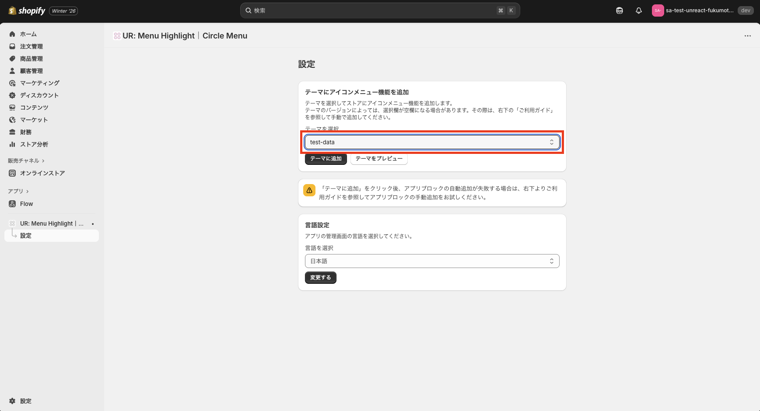Open the more actions menu top right
The height and width of the screenshot is (411, 760).
pos(747,36)
